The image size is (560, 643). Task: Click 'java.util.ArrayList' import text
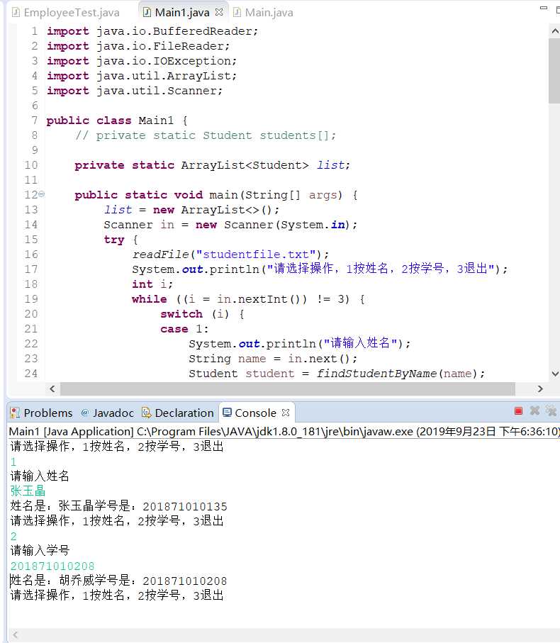pyautogui.click(x=163, y=76)
